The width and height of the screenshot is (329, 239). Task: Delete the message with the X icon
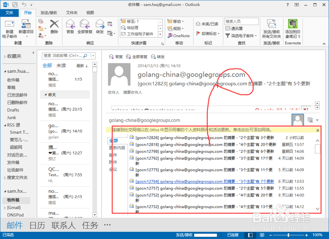point(54,27)
